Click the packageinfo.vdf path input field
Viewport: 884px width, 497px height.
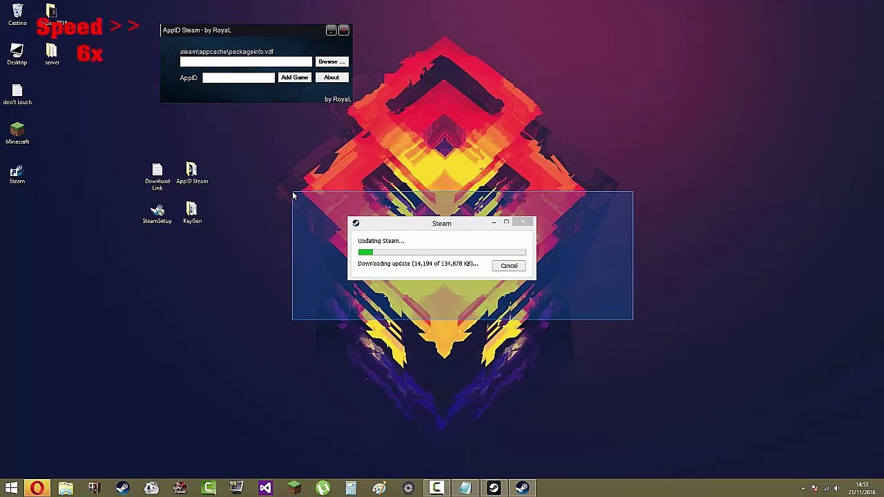pyautogui.click(x=246, y=62)
